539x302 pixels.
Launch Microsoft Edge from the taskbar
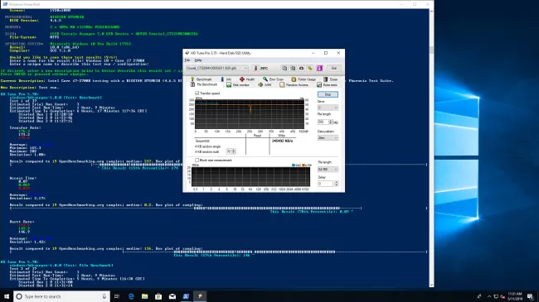point(131,296)
